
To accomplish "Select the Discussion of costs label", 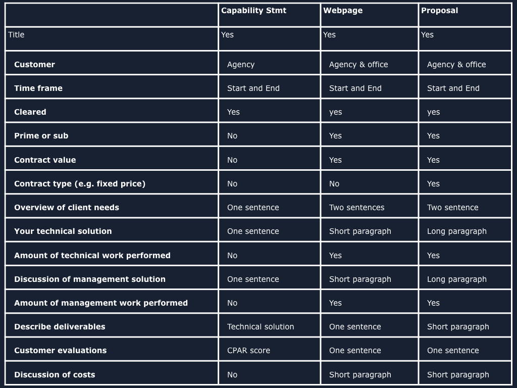I will point(55,374).
